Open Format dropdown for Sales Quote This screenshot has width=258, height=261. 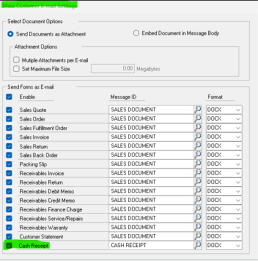tap(224, 110)
